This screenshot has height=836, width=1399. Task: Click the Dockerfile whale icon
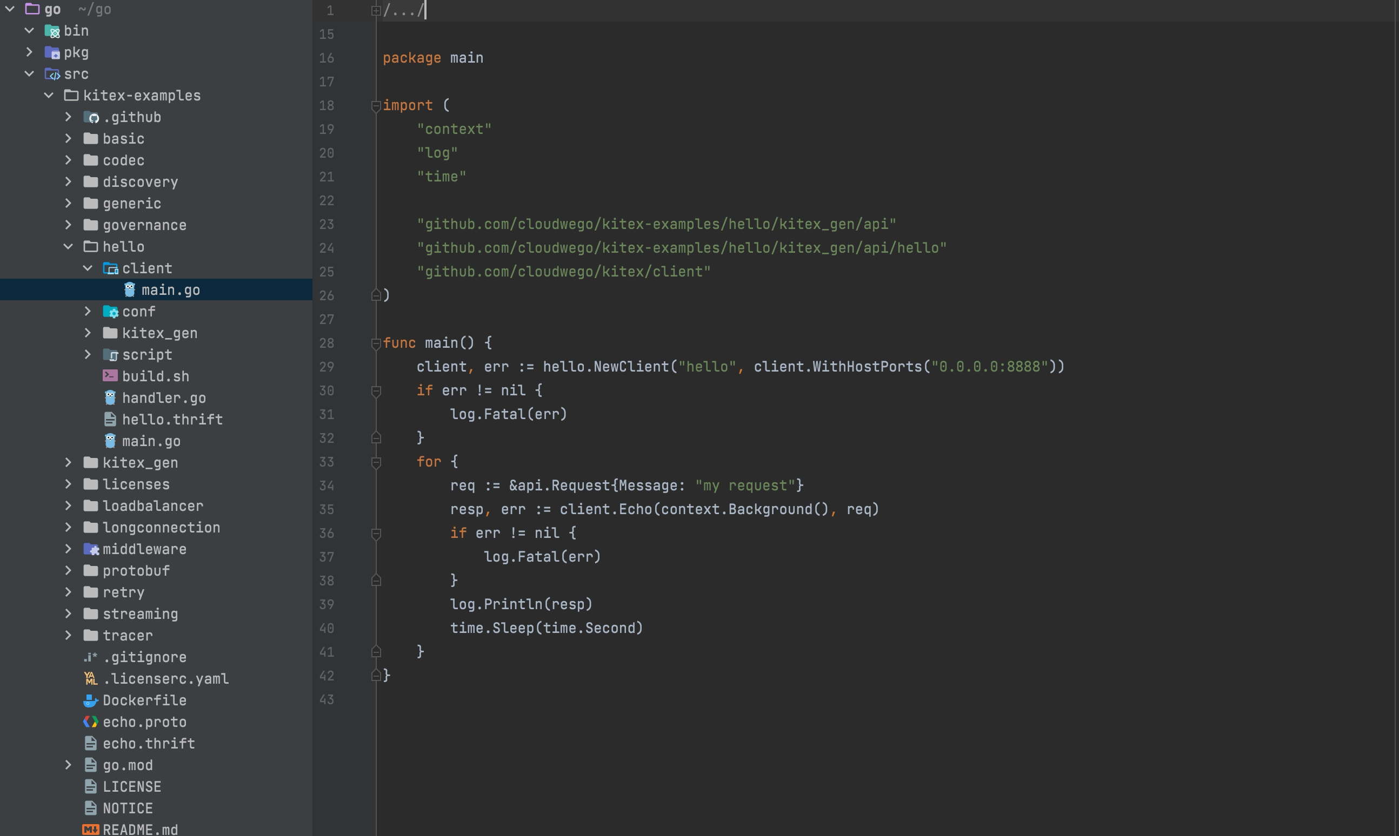pos(91,700)
